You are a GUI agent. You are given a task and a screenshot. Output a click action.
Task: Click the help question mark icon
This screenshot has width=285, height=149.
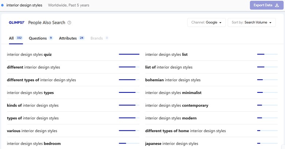[x=69, y=23]
